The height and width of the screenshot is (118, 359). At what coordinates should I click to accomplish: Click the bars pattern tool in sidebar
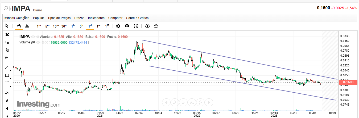[x=7, y=50]
